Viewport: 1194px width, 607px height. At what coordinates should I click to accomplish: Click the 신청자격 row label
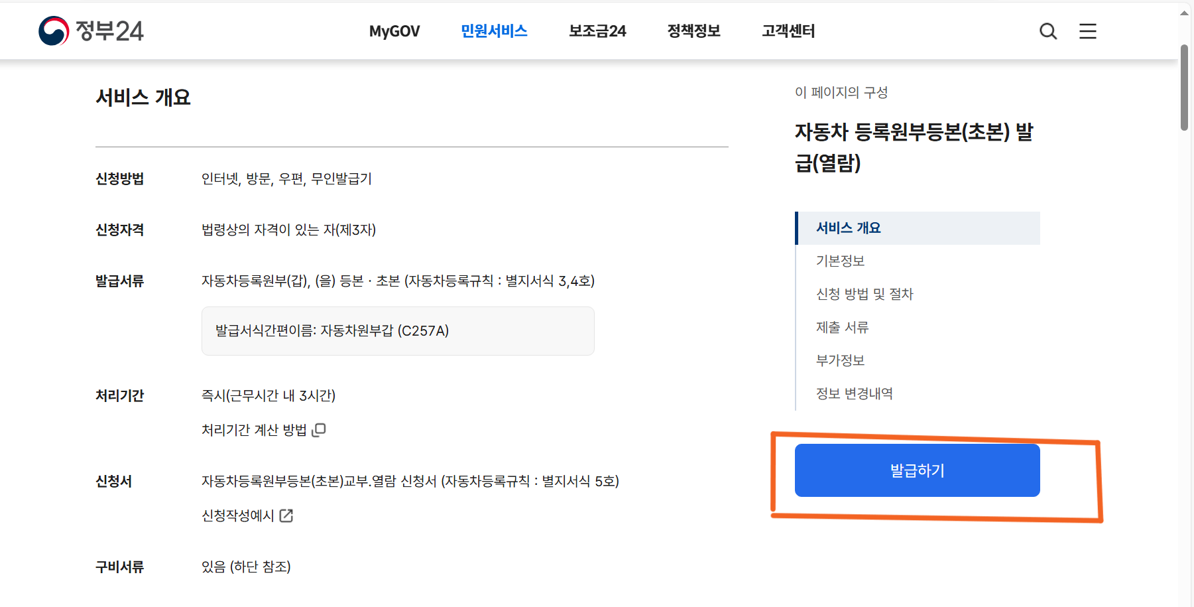(x=119, y=230)
